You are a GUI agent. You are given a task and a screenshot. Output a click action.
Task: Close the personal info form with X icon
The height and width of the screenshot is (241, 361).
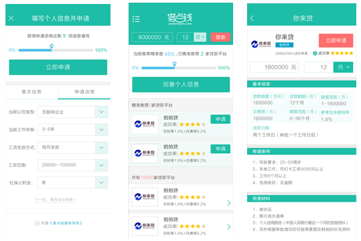[x=11, y=18]
